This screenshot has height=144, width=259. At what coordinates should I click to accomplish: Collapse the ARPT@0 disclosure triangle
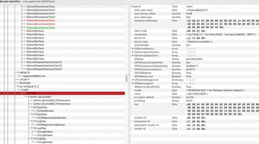[x=25, y=93]
